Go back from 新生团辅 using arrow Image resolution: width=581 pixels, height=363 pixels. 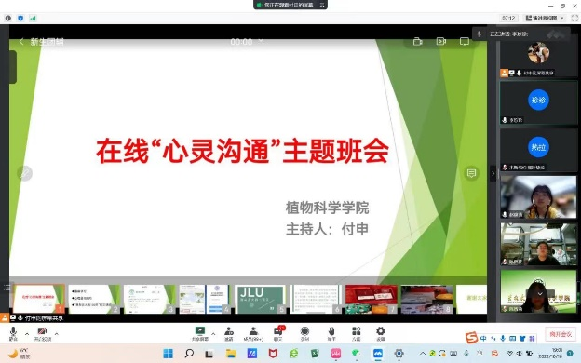point(21,42)
